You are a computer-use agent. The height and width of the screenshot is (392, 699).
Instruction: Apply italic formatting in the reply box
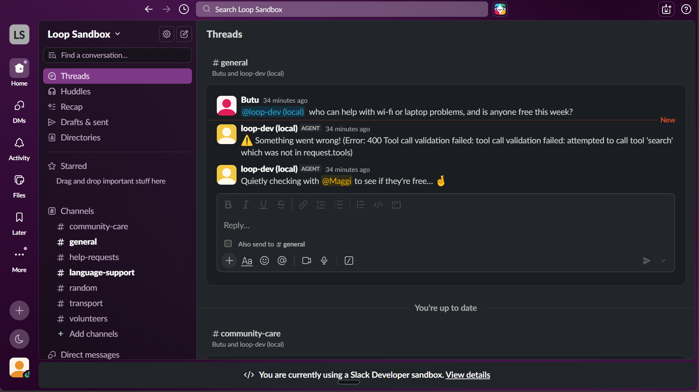click(246, 205)
